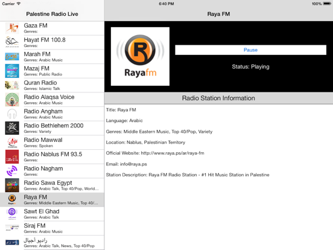Select the Radio Nablus FM 93.5 title
The width and height of the screenshot is (333, 250).
[x=53, y=154]
